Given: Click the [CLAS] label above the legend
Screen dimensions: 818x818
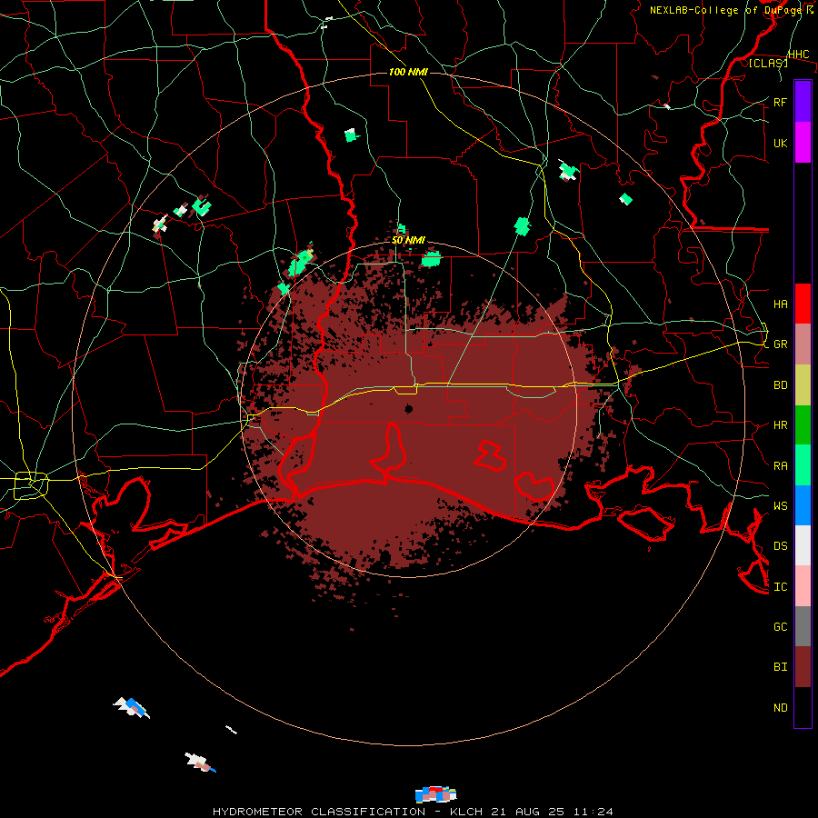Looking at the screenshot, I should [x=768, y=63].
